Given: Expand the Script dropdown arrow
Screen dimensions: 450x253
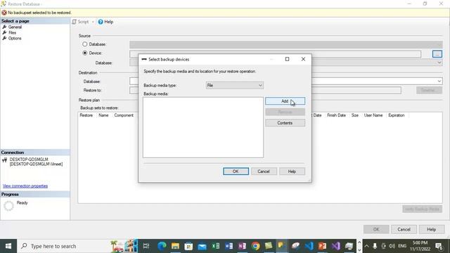Looking at the screenshot, I should click(93, 22).
